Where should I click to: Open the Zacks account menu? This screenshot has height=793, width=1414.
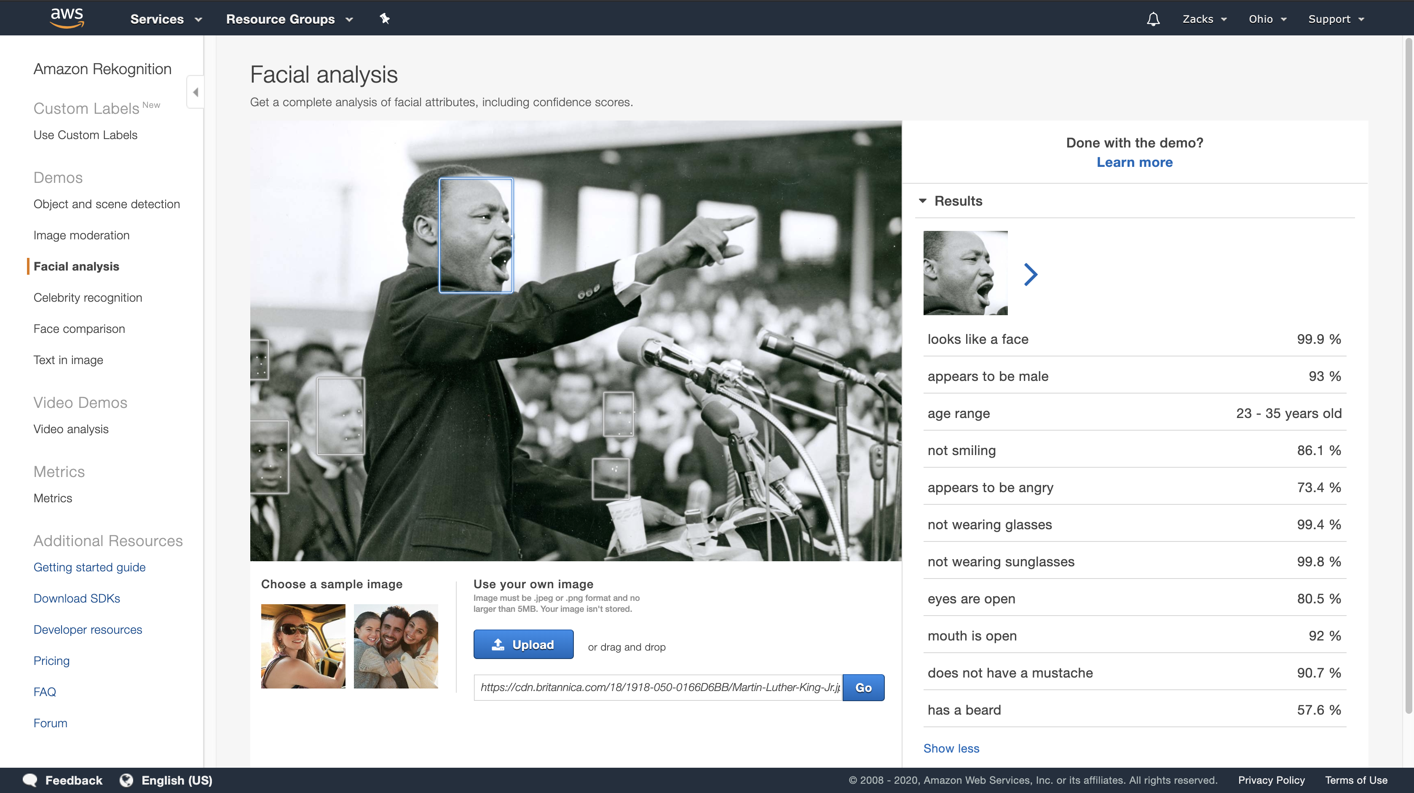tap(1204, 19)
